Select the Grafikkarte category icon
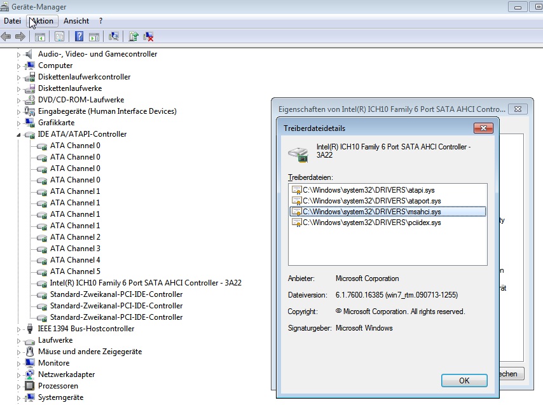Viewport: 543px width, 405px height. point(30,123)
